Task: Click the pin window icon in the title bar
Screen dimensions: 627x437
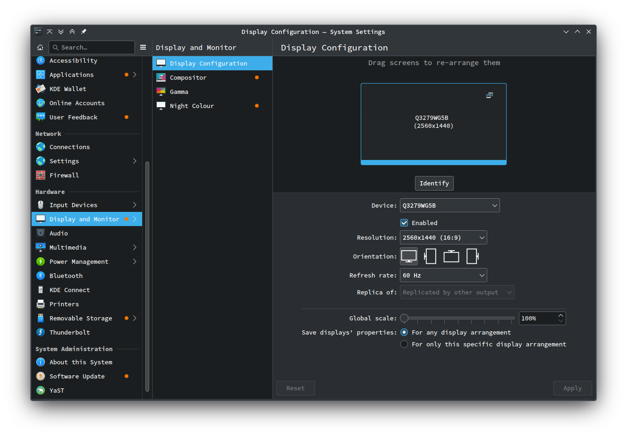Action: pos(84,32)
